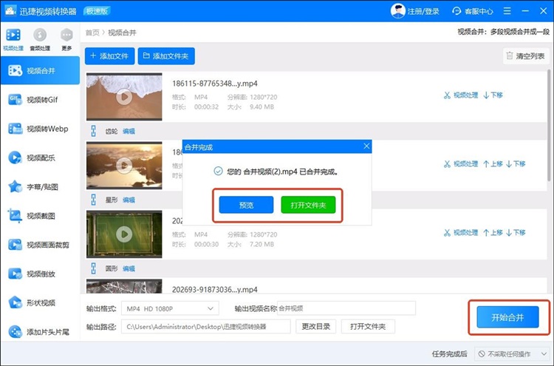Click 预览 in the merge complete dialog
Viewport: 554px width, 366px height.
246,205
